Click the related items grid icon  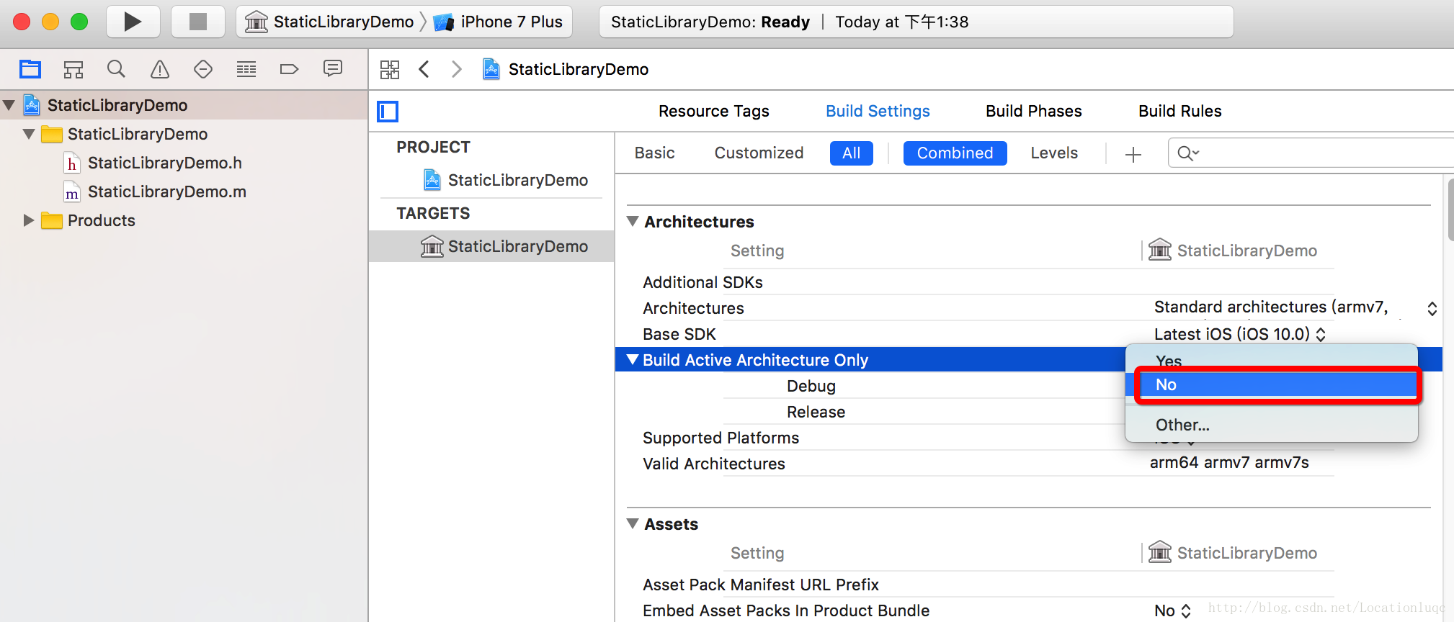(x=390, y=69)
